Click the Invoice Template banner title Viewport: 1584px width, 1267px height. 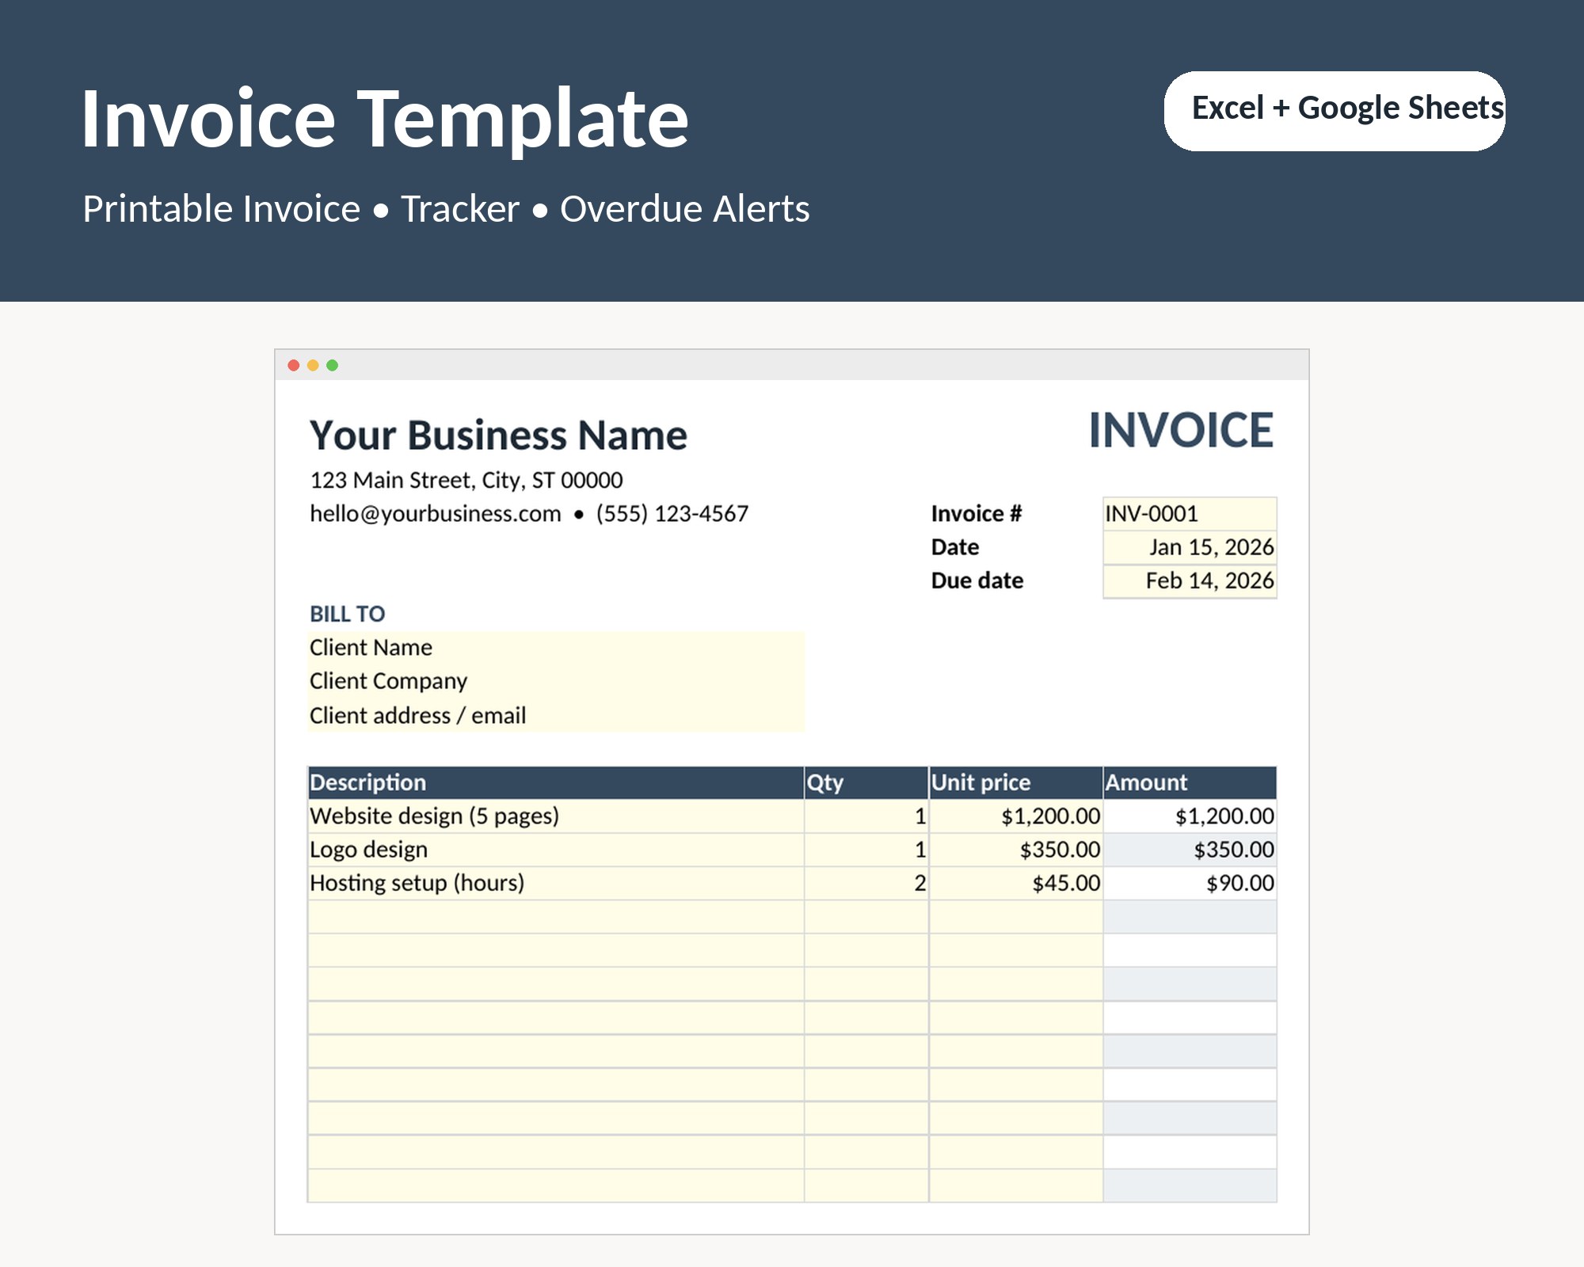(x=385, y=119)
